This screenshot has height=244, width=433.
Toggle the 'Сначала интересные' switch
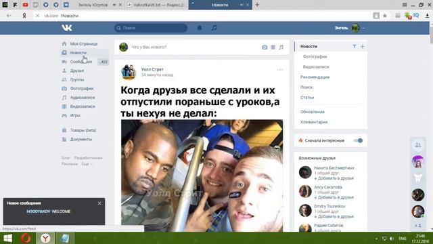point(358,140)
